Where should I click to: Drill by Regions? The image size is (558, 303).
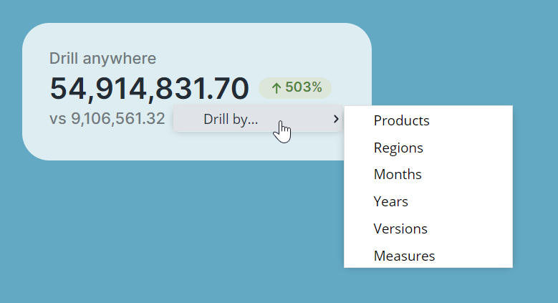(x=398, y=148)
